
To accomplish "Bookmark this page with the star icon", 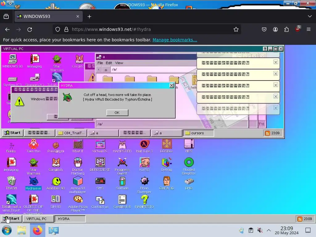I will click(236, 29).
